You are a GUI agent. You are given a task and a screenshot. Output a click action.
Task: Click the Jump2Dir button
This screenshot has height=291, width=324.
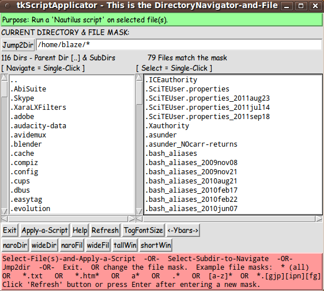[x=18, y=45]
